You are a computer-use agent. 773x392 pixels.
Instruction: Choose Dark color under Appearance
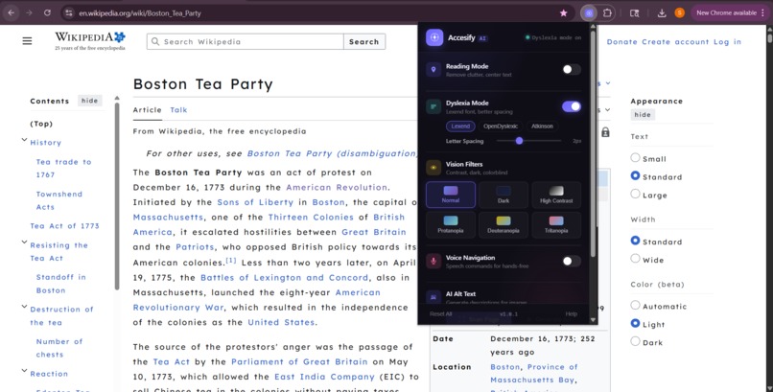[x=636, y=341]
